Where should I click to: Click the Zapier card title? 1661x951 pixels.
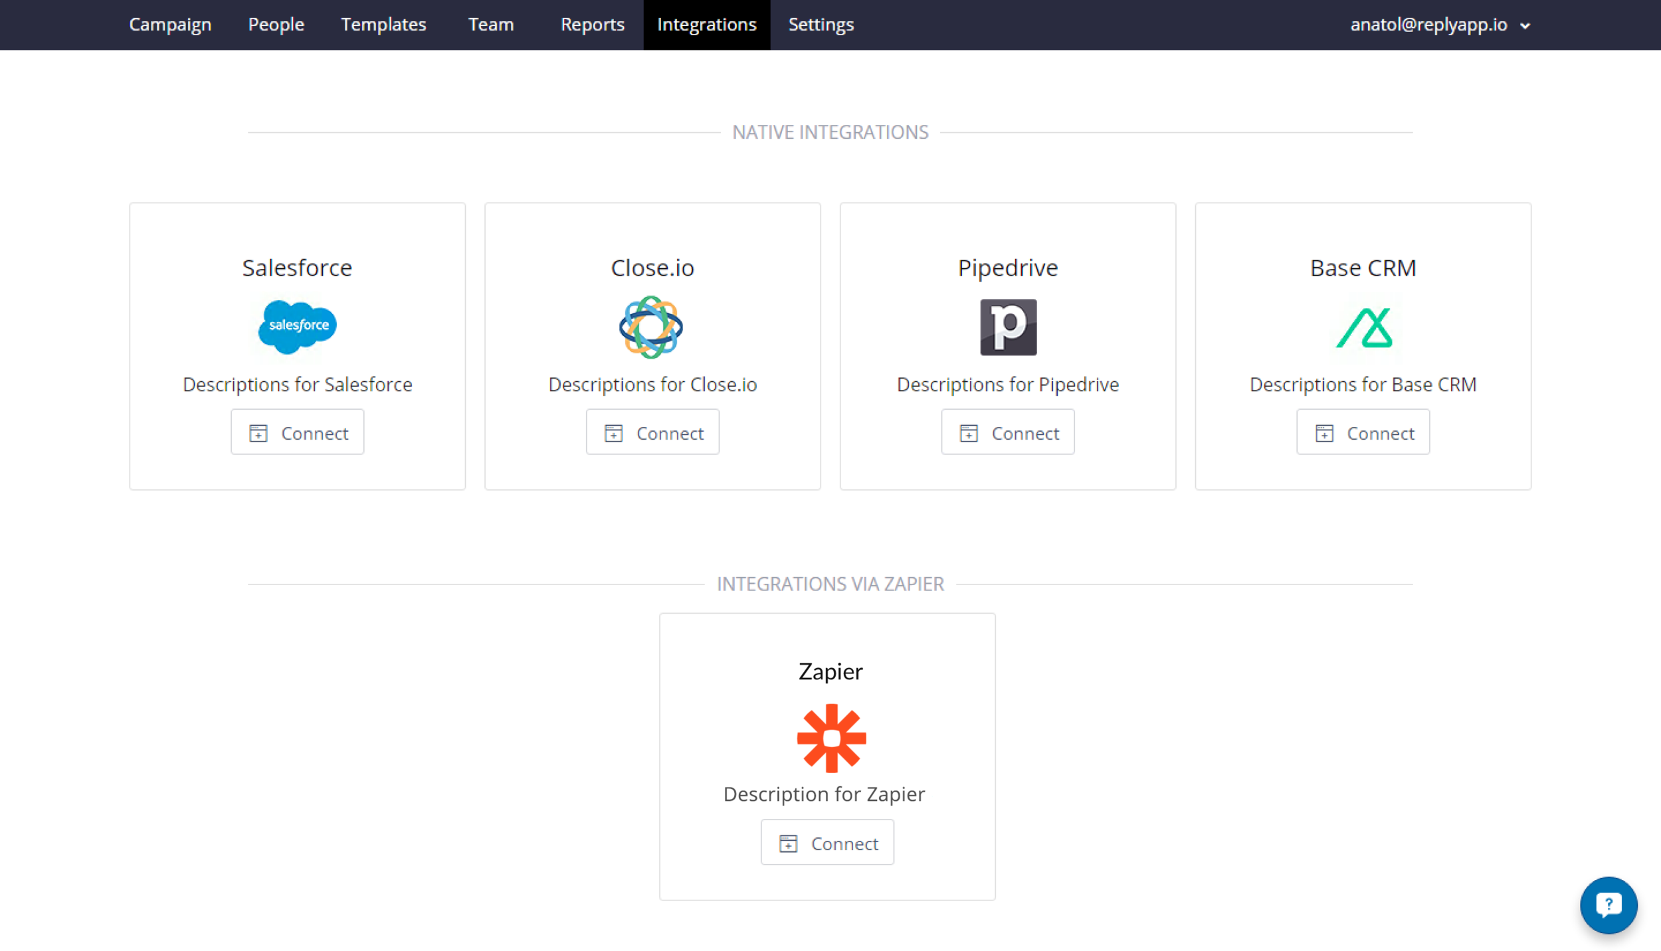coord(830,671)
